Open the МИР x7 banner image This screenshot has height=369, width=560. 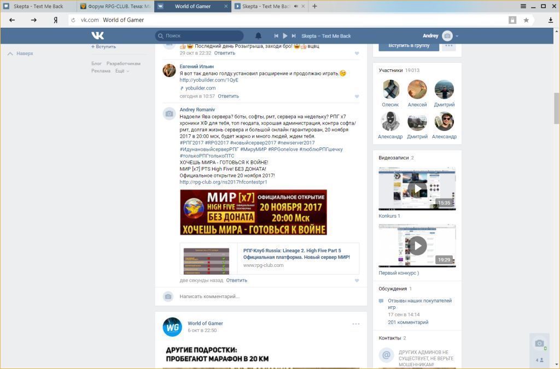253,212
